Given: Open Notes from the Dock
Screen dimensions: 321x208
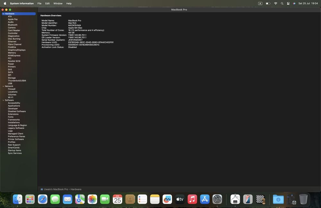Looking at the screenshot, I should (155, 199).
